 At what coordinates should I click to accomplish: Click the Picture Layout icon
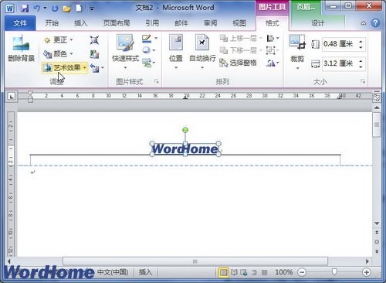pos(147,63)
